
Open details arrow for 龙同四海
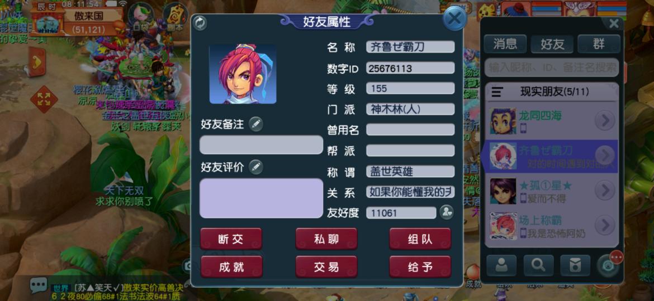(605, 120)
